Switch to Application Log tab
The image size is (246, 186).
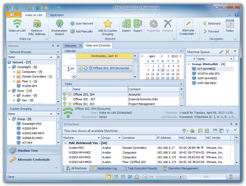[105, 168]
